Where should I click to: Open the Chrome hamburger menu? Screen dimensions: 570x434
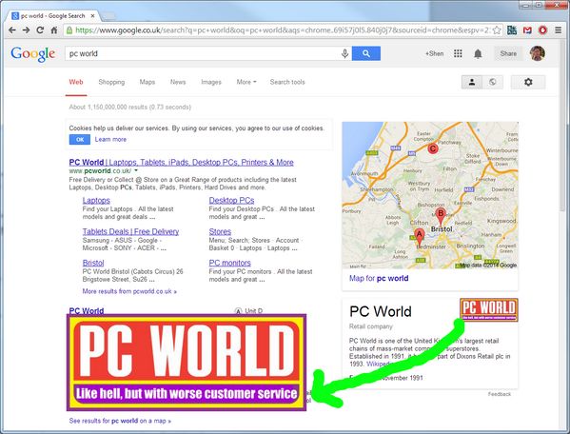pos(559,30)
